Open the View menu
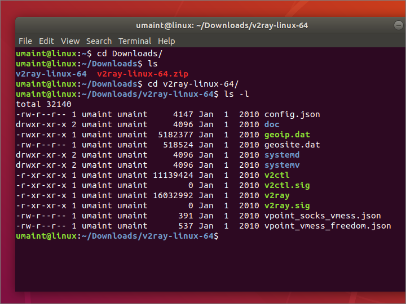 (x=70, y=41)
